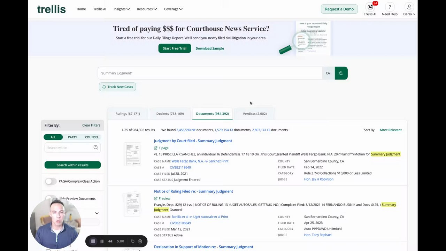Open the Most Relevant sort dropdown
The width and height of the screenshot is (446, 251).
tap(391, 130)
